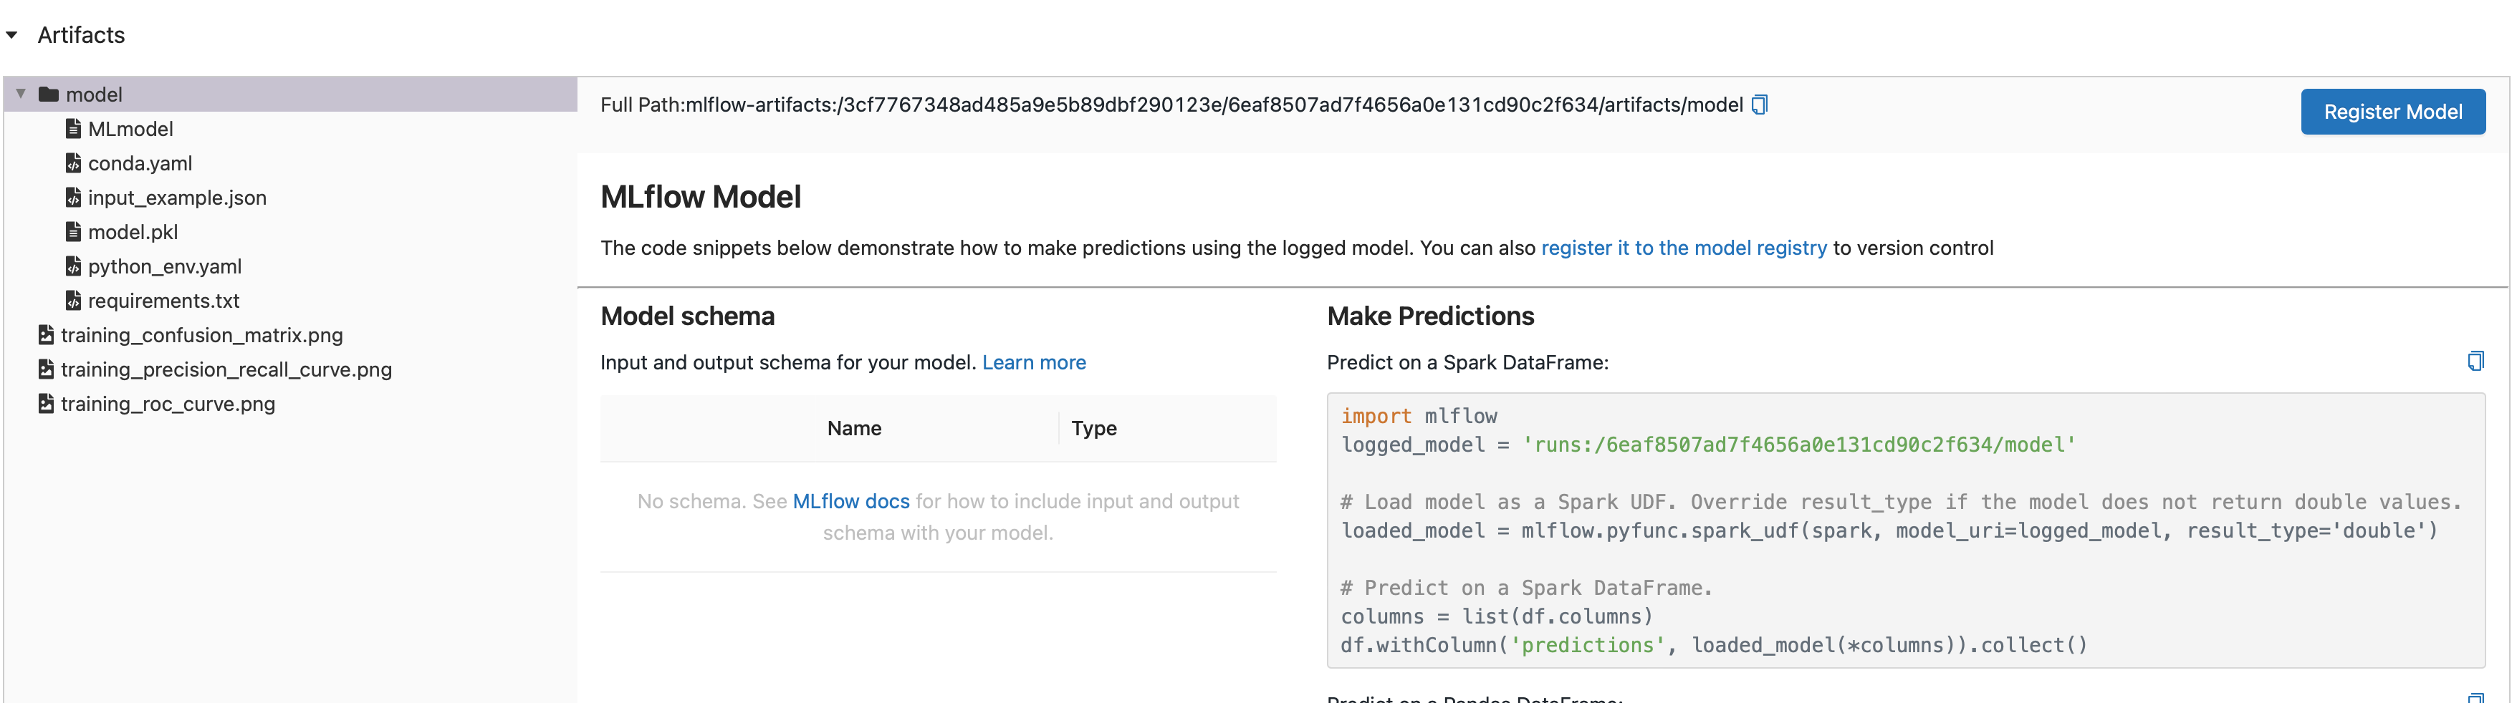Click the MLmodel file icon

[x=73, y=129]
